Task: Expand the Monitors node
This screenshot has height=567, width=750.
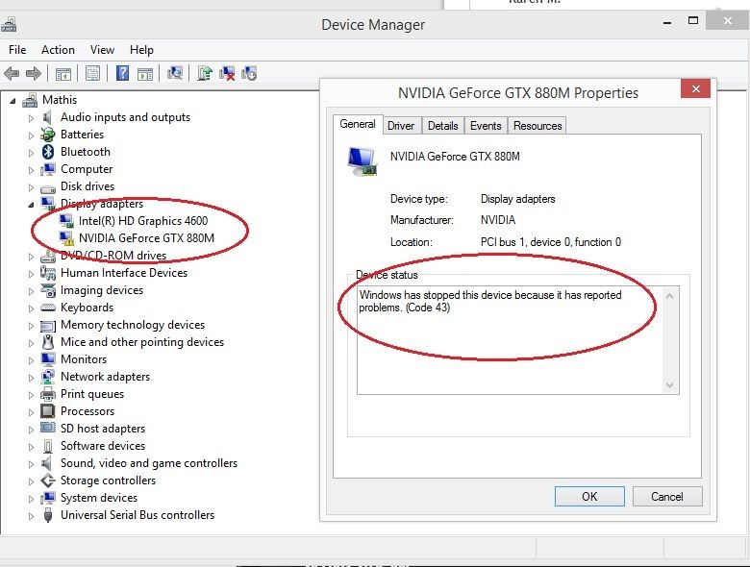Action: click(31, 360)
